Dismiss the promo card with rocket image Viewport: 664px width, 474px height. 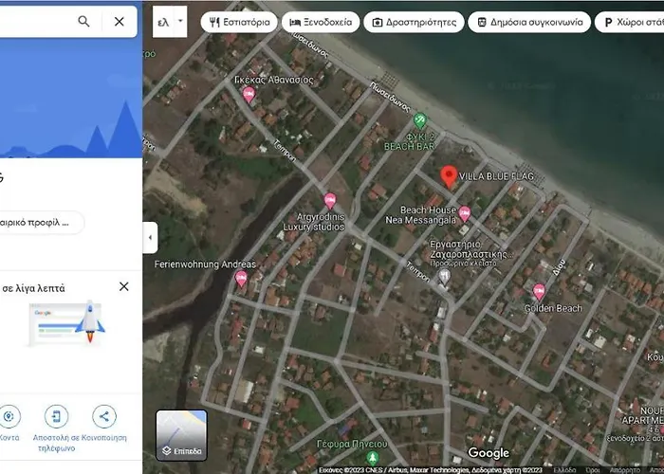(123, 286)
